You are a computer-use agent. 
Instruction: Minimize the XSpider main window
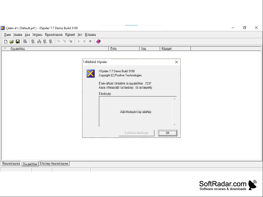tap(233, 28)
